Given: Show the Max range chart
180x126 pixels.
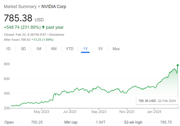Looking at the screenshot, I should pyautogui.click(x=116, y=49).
